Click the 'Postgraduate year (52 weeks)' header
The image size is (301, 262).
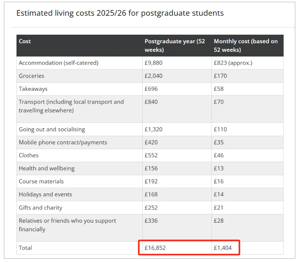click(175, 45)
